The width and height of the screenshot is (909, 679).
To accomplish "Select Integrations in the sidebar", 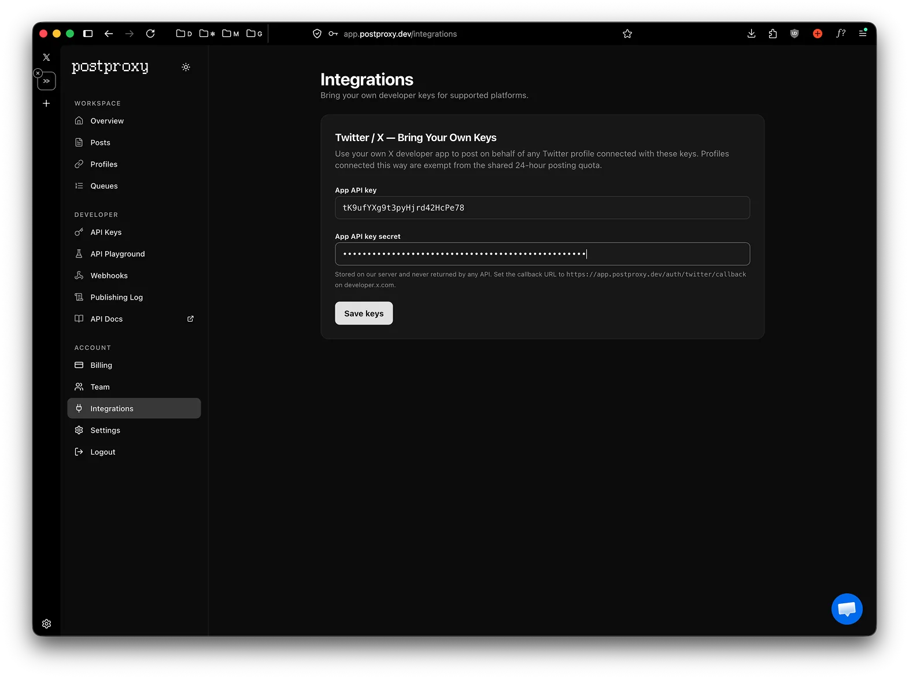I will [134, 408].
